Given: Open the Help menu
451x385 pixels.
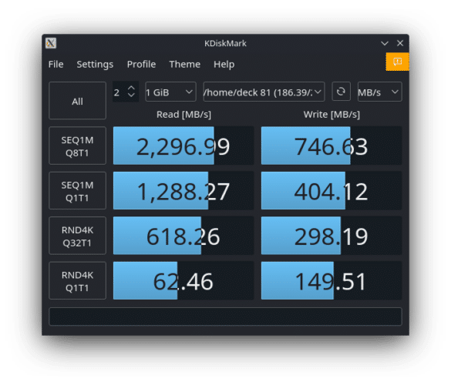Looking at the screenshot, I should pyautogui.click(x=224, y=64).
